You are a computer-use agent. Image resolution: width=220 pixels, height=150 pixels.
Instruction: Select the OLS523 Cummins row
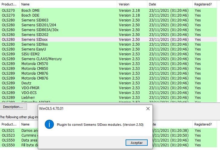(x=19, y=135)
